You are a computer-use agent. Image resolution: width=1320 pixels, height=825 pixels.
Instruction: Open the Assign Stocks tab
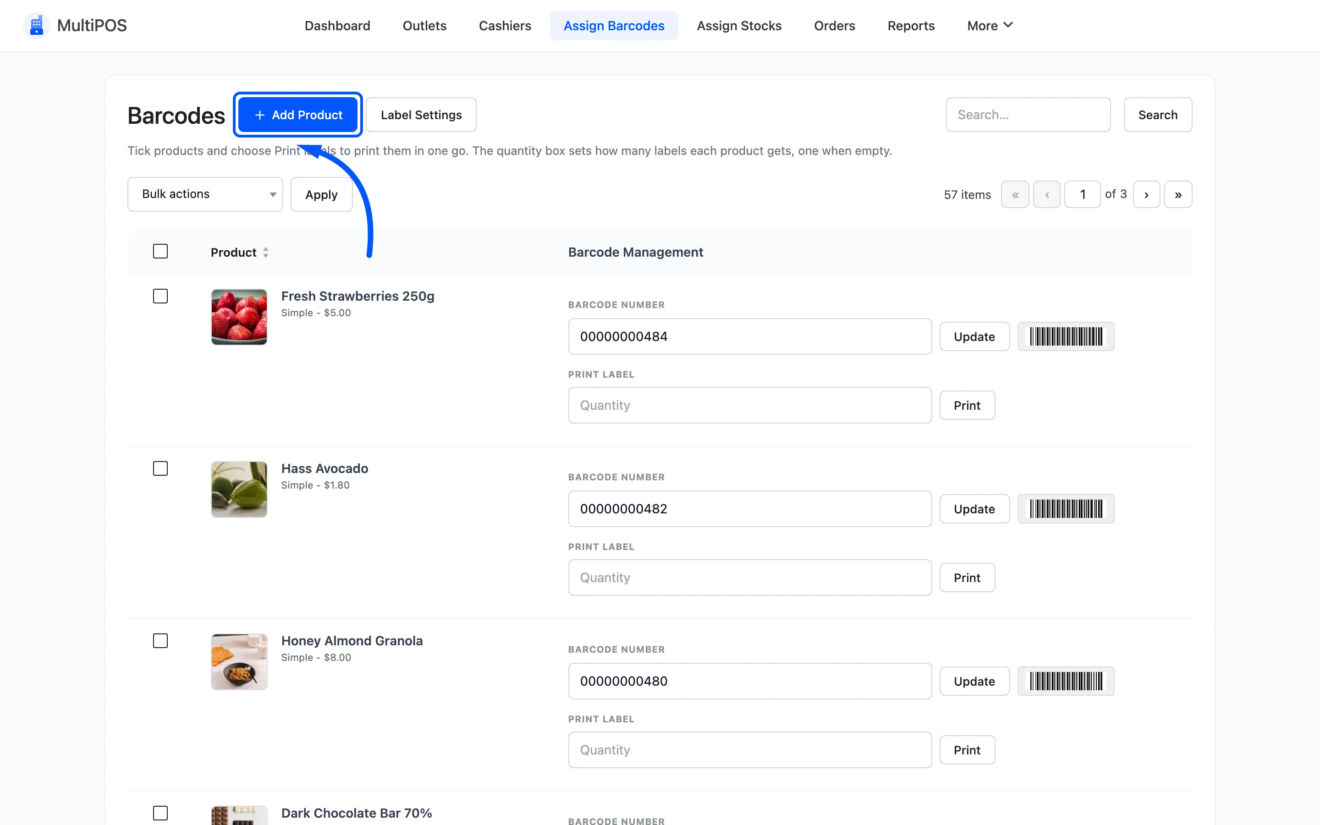coord(739,26)
